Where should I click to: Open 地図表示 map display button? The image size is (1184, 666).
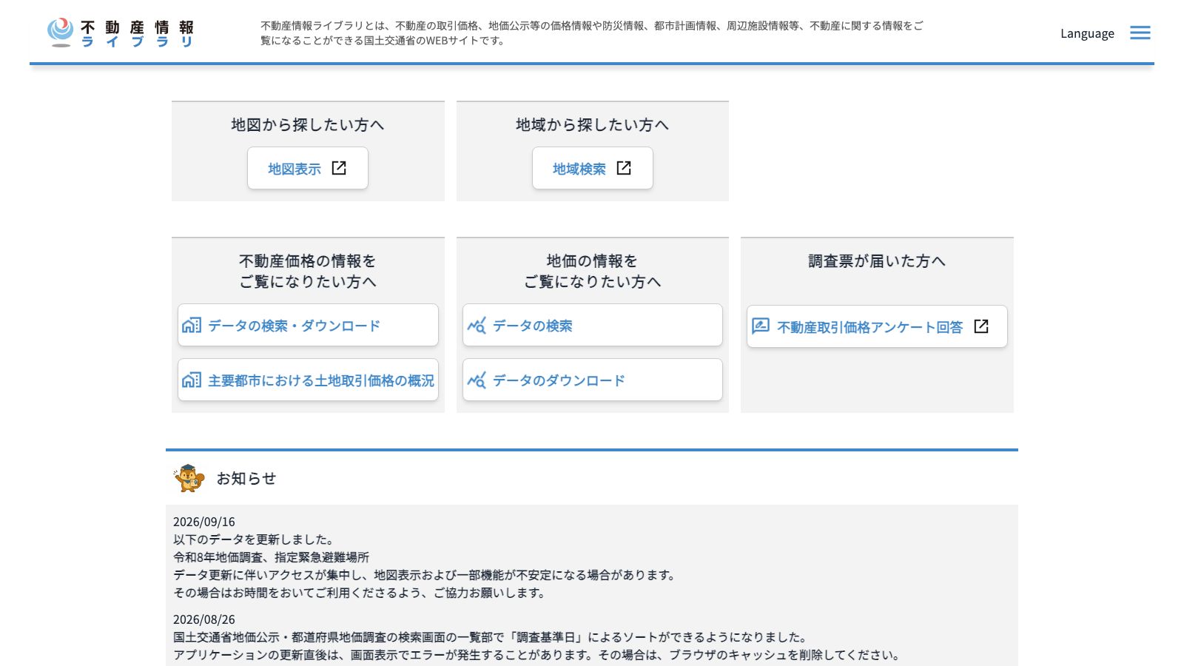(307, 168)
